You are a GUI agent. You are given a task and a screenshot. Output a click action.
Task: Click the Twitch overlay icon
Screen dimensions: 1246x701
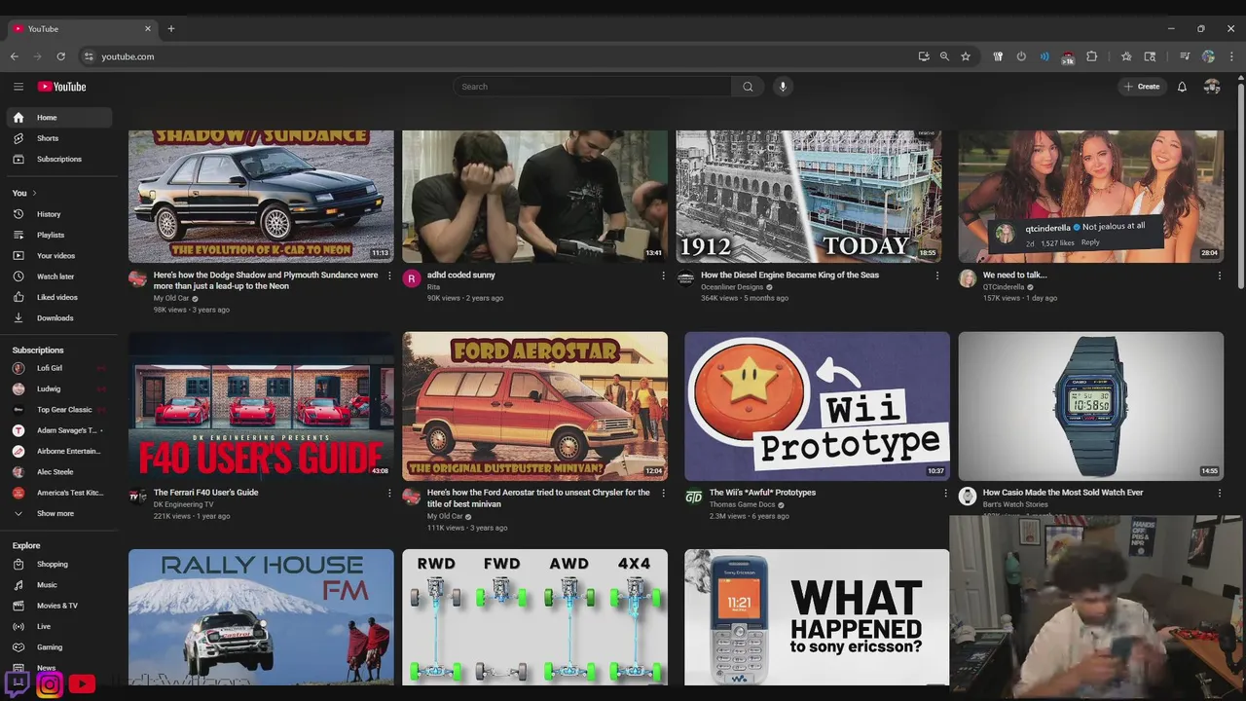[x=18, y=683]
